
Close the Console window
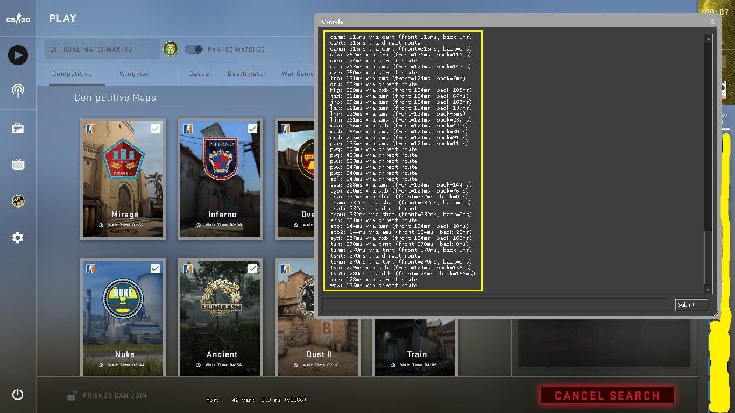coord(712,22)
